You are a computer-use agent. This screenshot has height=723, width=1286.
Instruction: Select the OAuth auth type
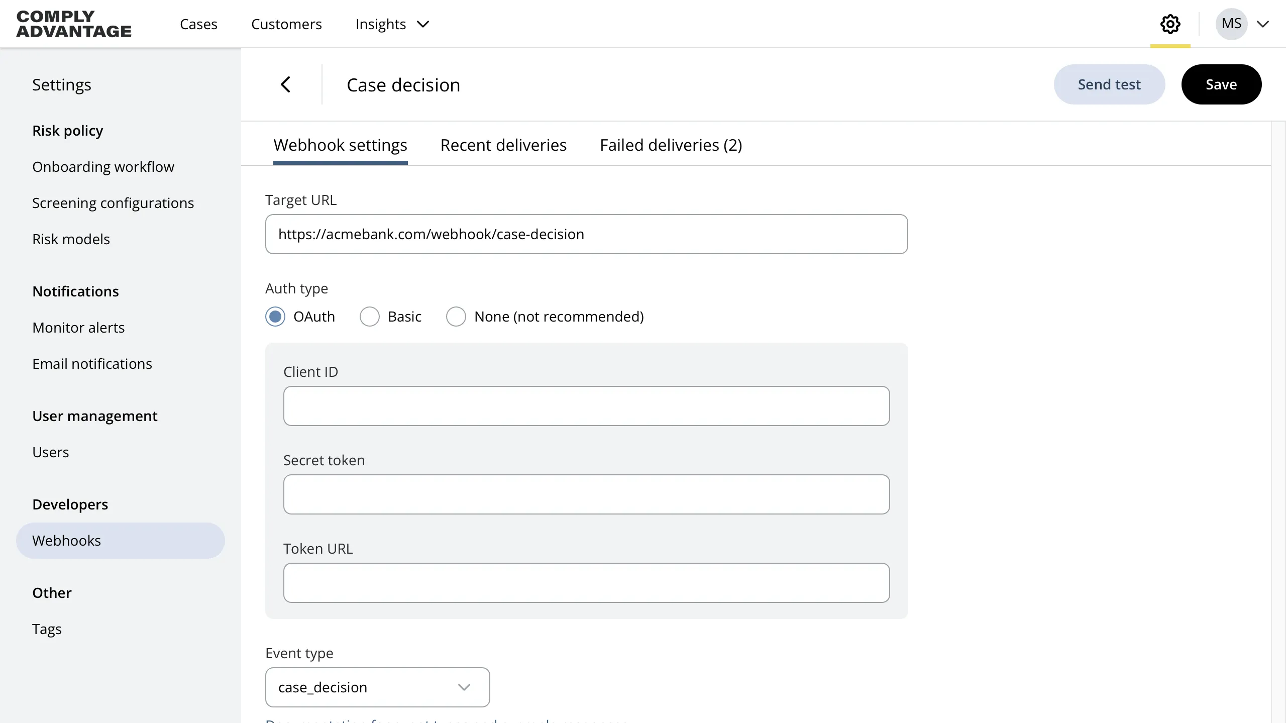coord(275,316)
